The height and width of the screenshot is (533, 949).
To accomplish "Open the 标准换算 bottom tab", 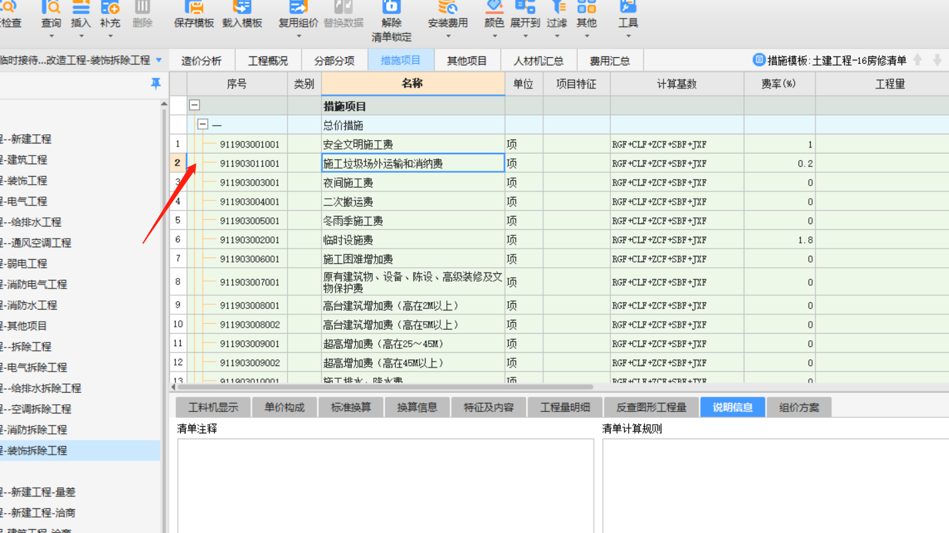I will [351, 407].
